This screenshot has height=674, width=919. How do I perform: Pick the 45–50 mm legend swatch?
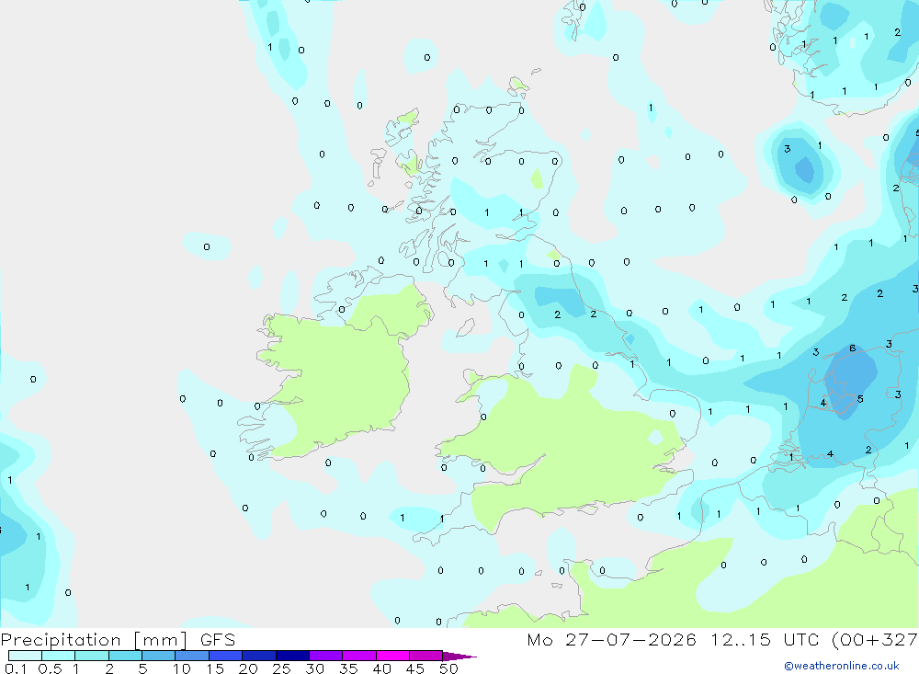425,656
